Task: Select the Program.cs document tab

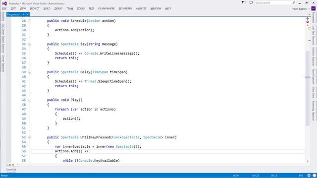Action: (14, 14)
